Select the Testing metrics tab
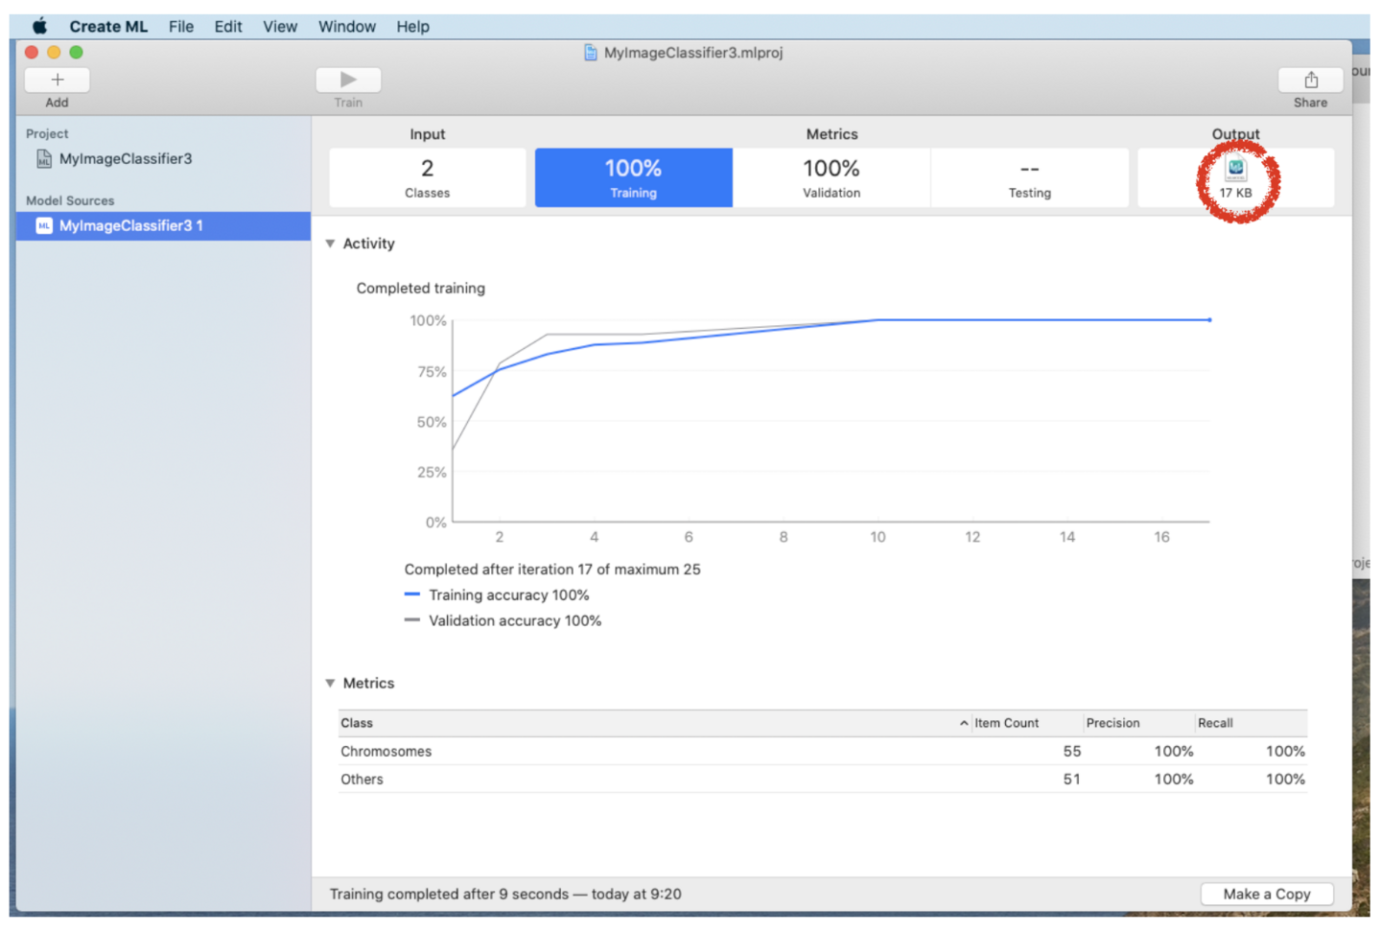 pos(1029,177)
